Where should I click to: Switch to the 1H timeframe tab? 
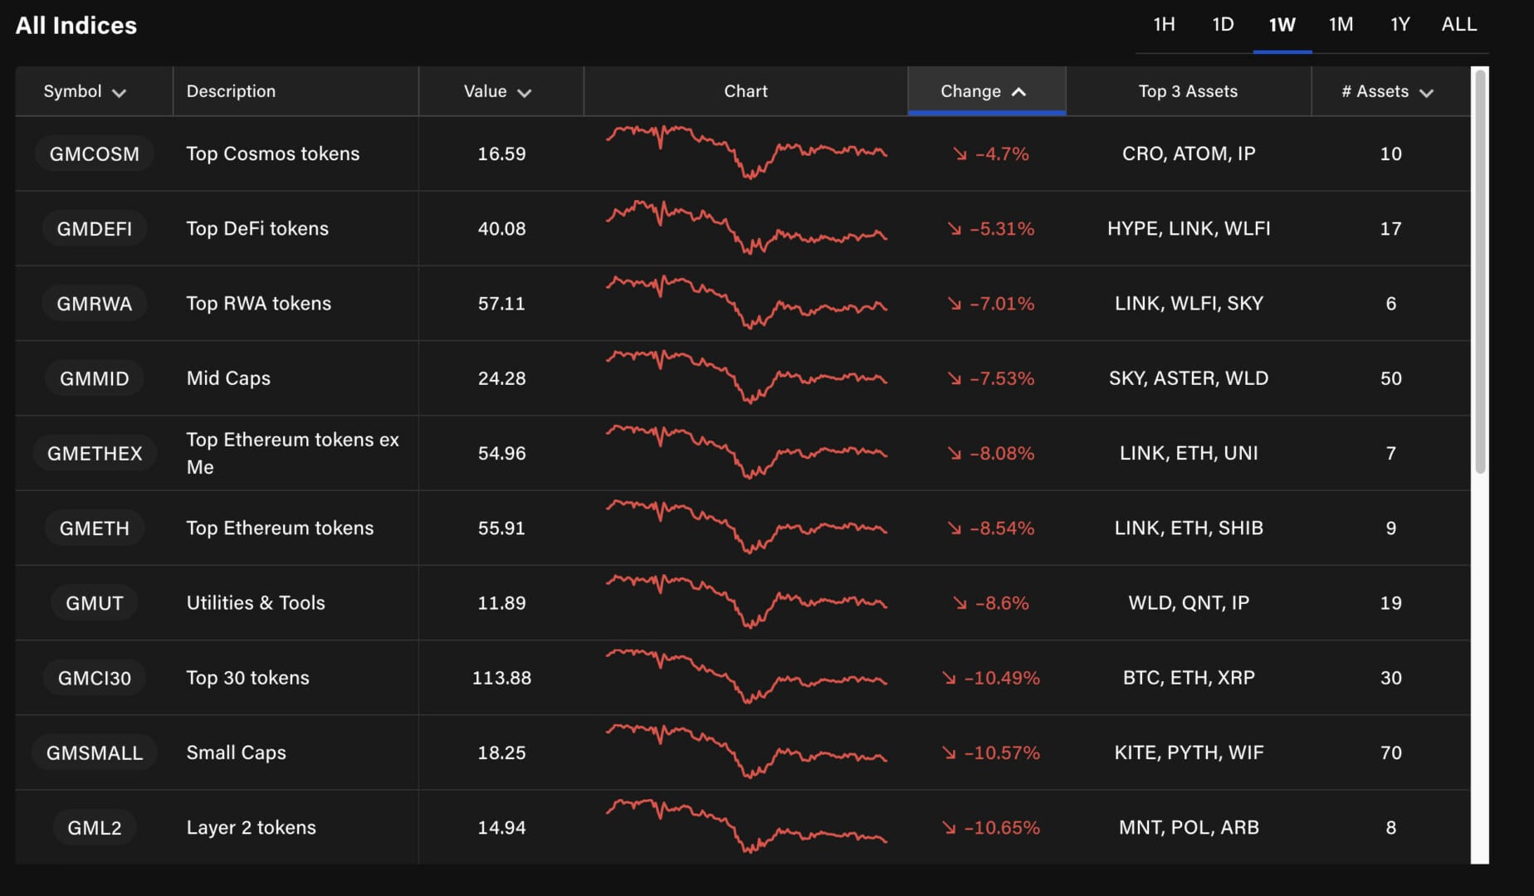(x=1164, y=25)
